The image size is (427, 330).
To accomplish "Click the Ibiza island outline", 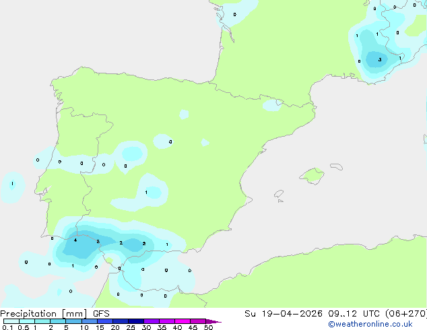I will tap(279, 194).
